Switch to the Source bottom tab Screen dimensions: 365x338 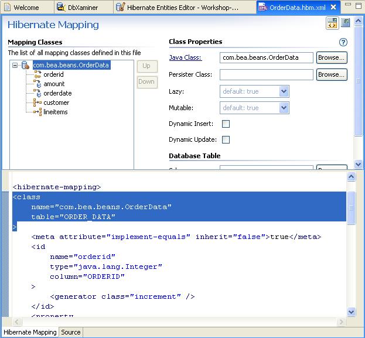pos(71,332)
